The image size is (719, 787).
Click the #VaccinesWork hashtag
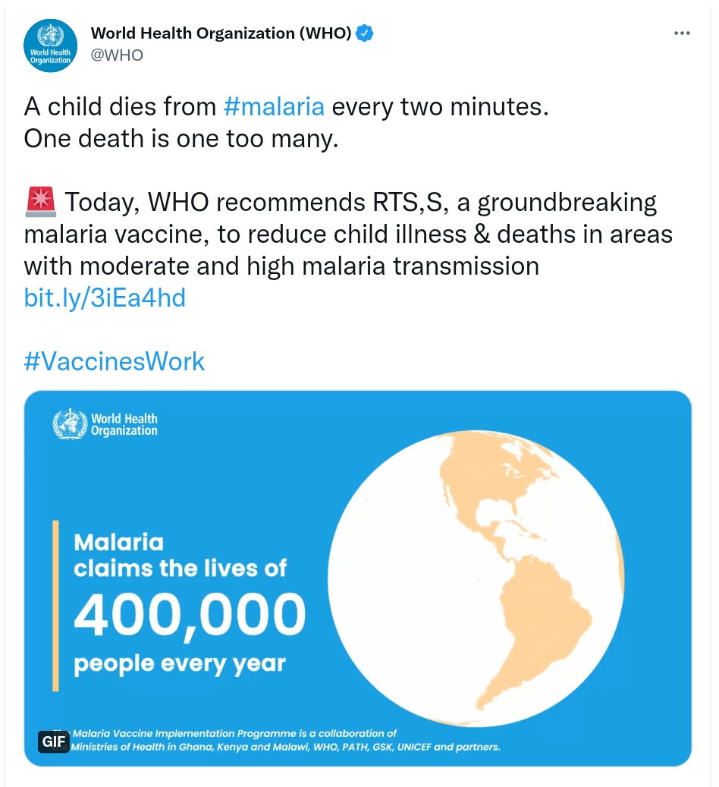pos(115,361)
